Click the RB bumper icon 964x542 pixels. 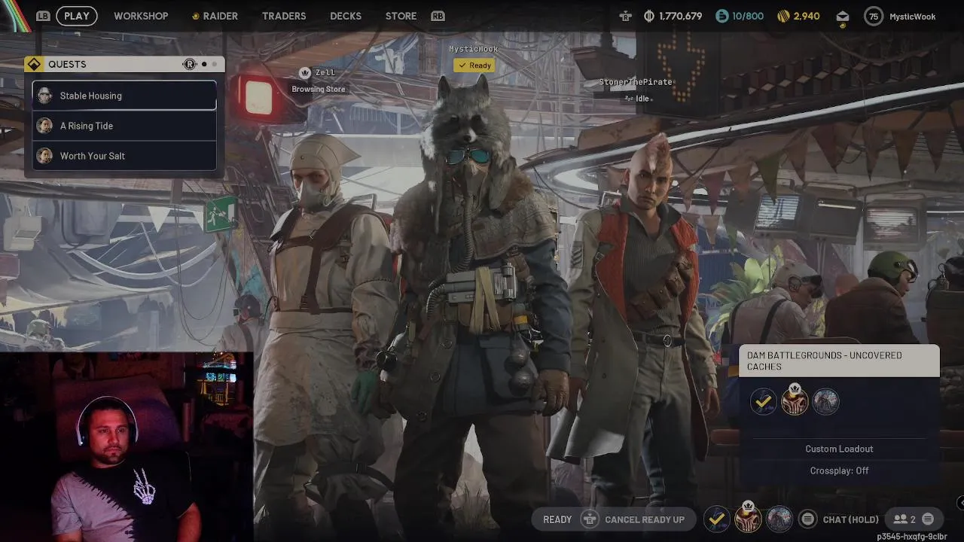point(438,16)
